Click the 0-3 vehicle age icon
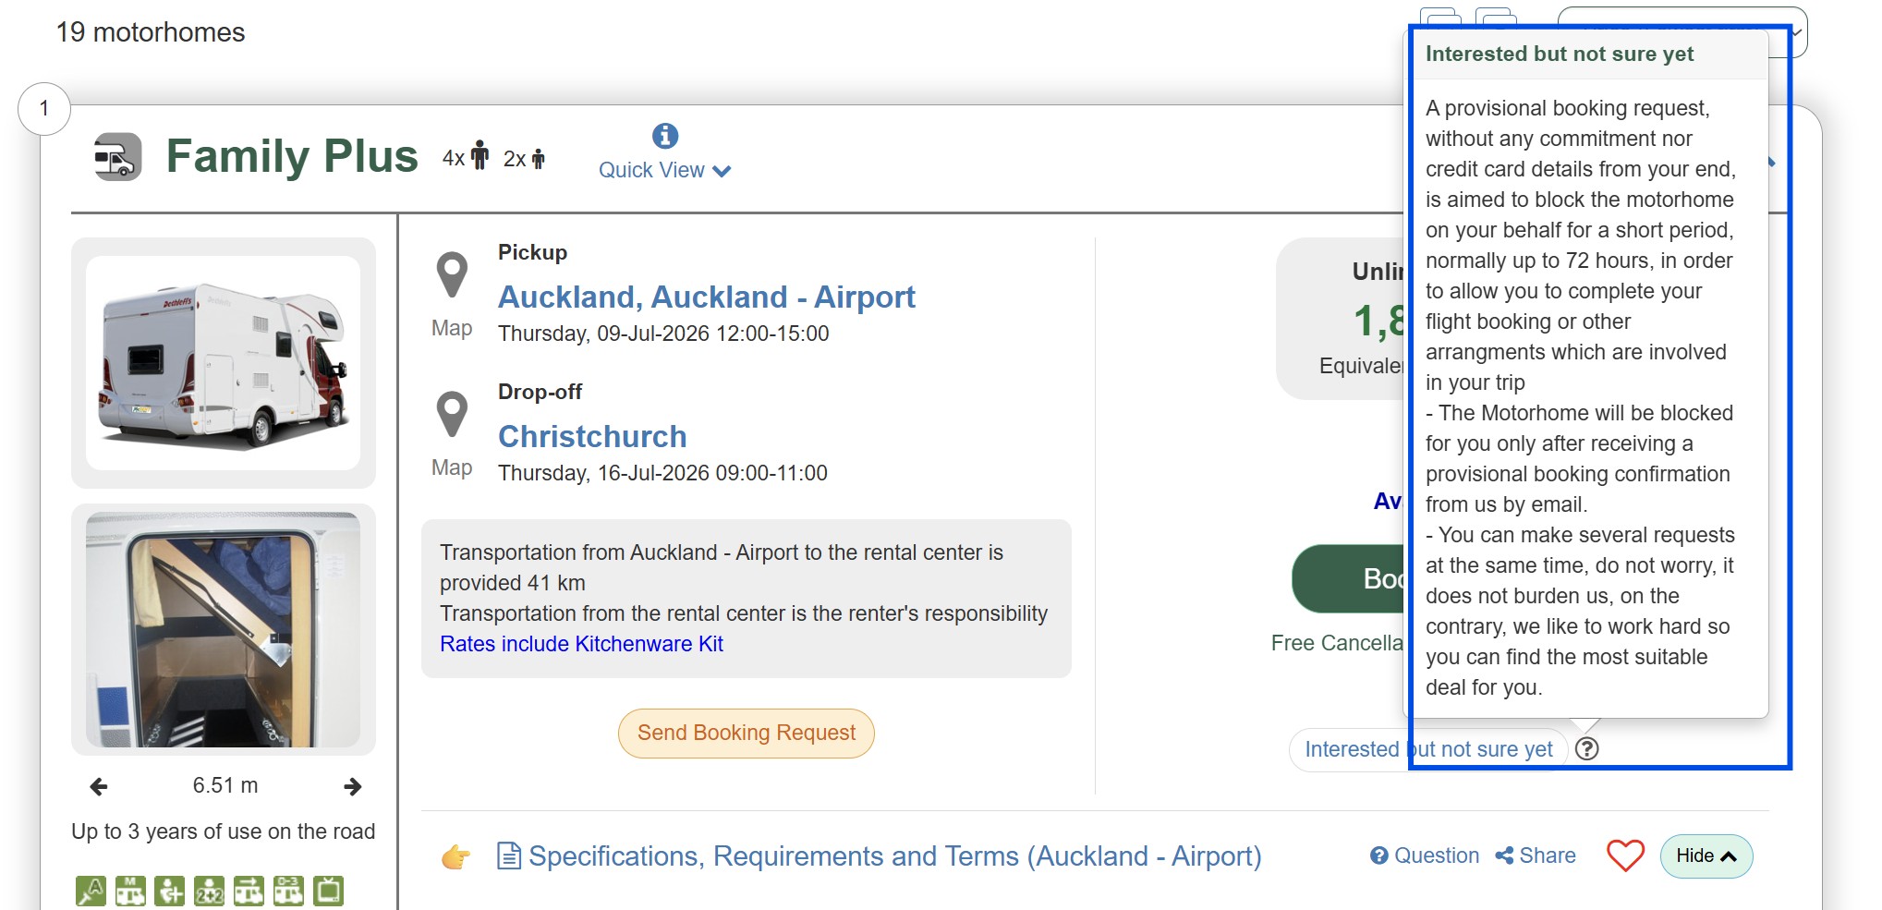Viewport: 1882px width, 910px height. coord(288,892)
